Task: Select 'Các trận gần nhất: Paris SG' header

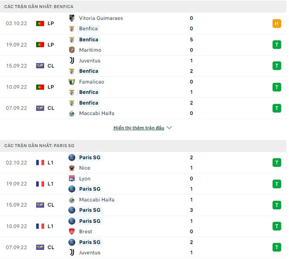Action: pyautogui.click(x=39, y=146)
